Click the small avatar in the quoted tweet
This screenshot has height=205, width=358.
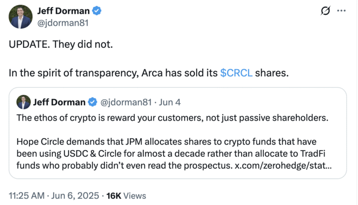point(24,102)
